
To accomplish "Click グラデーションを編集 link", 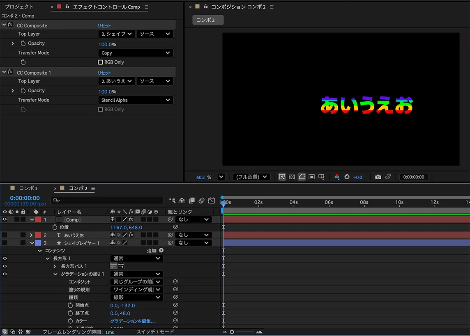I will 132,321.
